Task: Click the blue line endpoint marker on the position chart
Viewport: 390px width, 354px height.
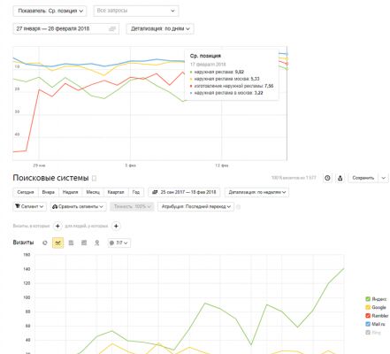Action: (287, 54)
